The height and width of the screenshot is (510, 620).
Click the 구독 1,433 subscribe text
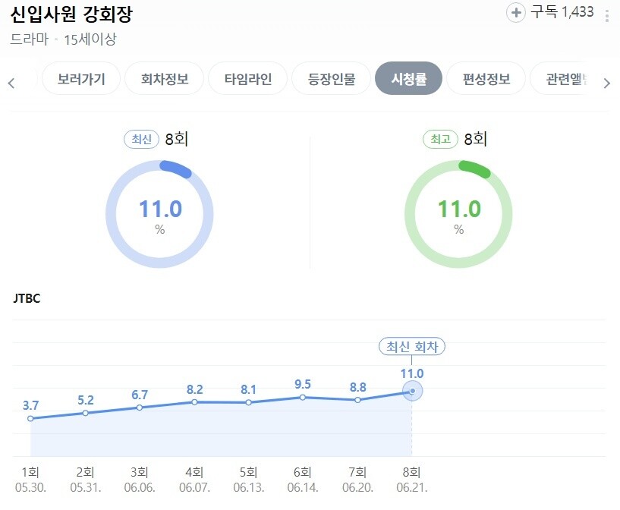pyautogui.click(x=562, y=12)
